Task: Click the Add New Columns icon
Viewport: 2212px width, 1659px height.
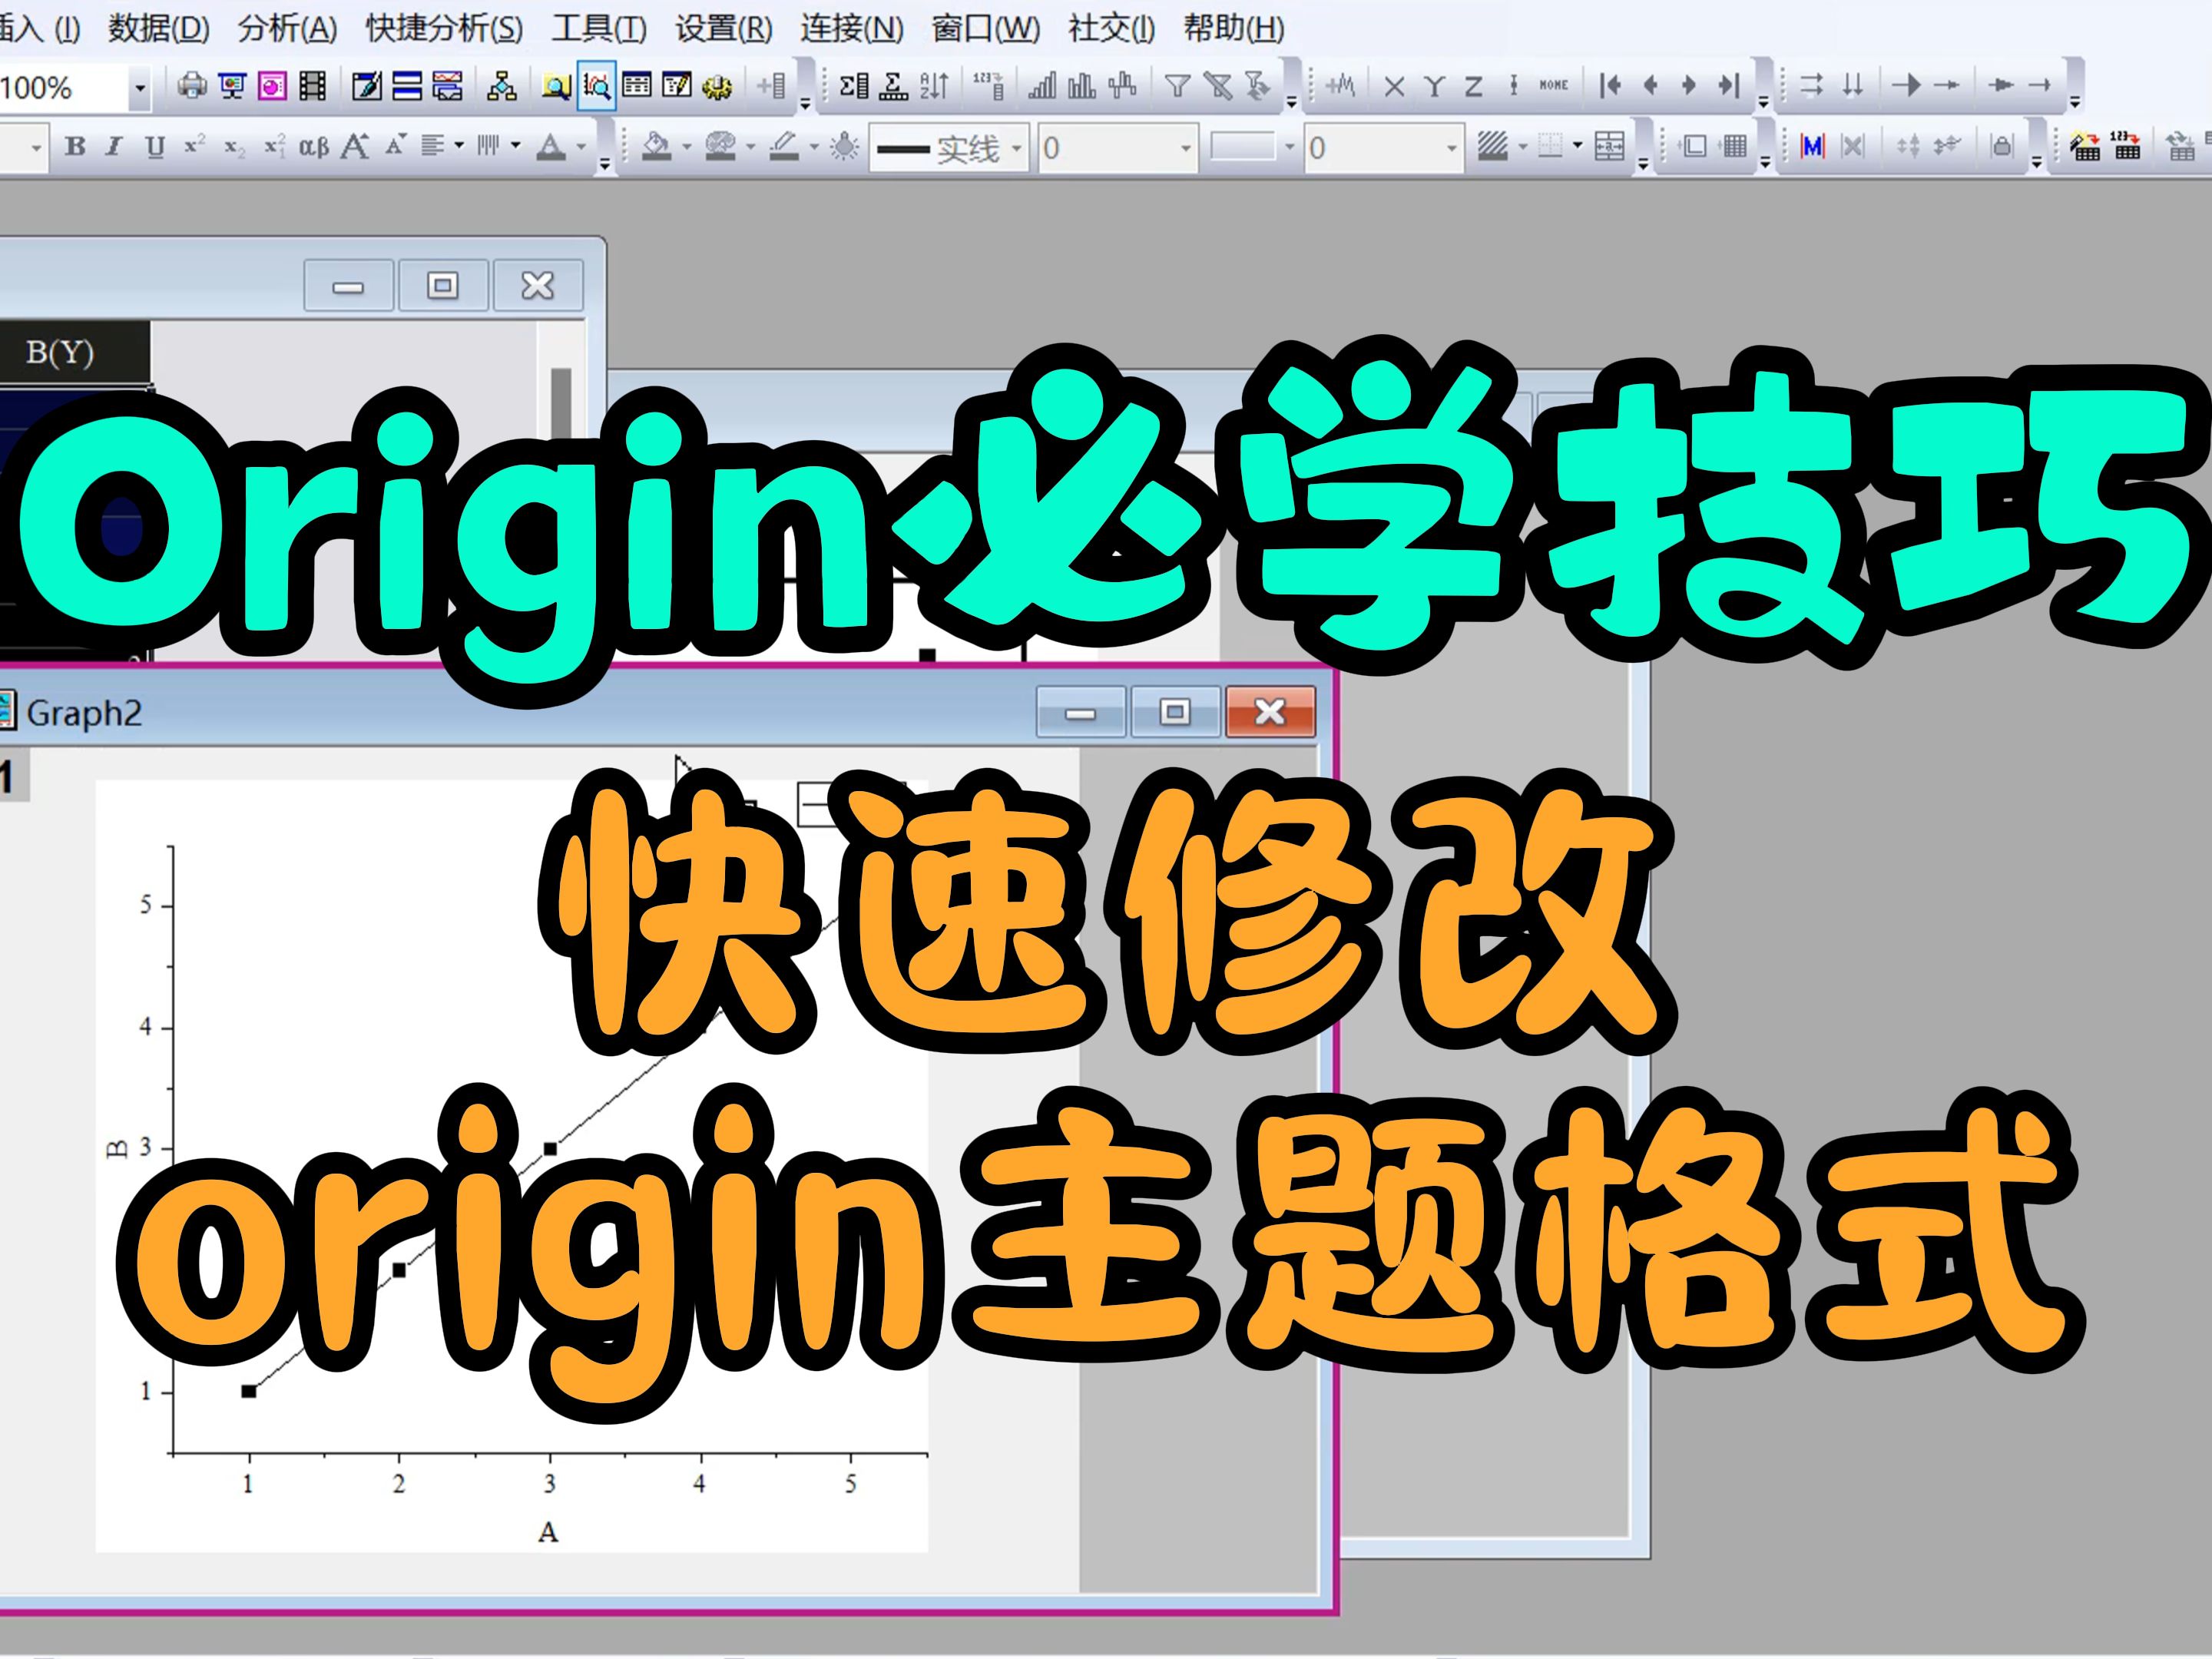Action: tap(772, 86)
